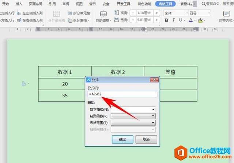This screenshot has height=163, width=234.
Task: Expand the underline style arrow
Action: coord(185,20)
